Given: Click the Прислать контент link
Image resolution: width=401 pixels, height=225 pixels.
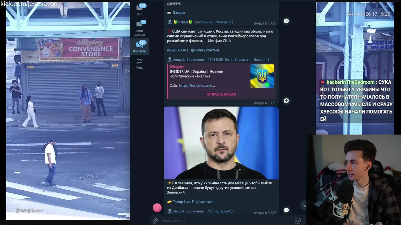Looking at the screenshot, I should click(x=204, y=50).
